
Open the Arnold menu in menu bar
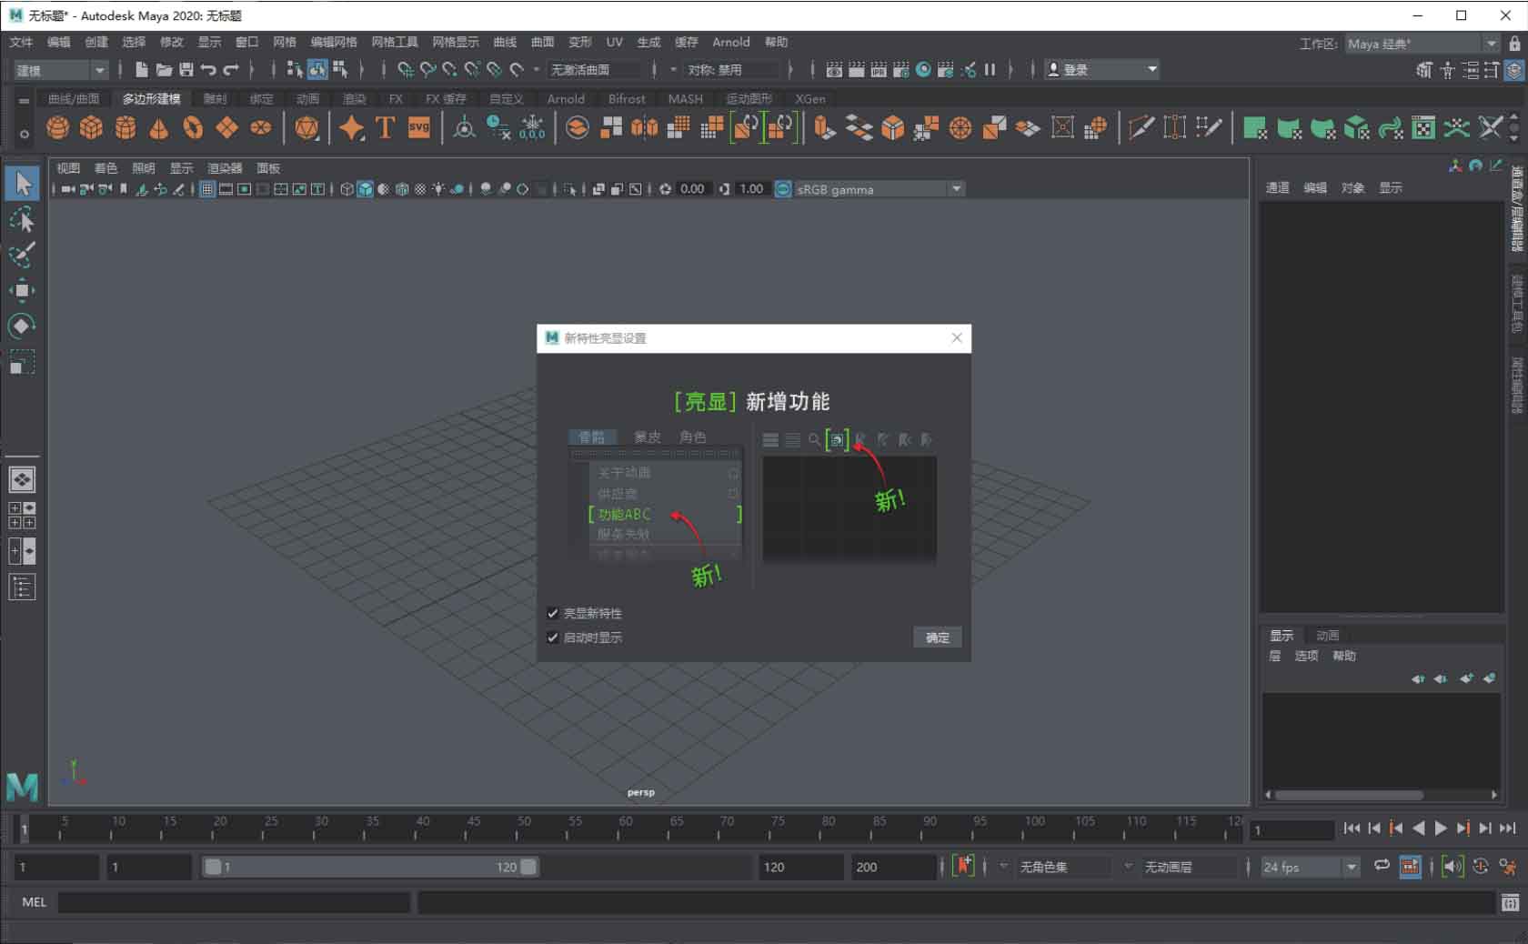pyautogui.click(x=731, y=42)
